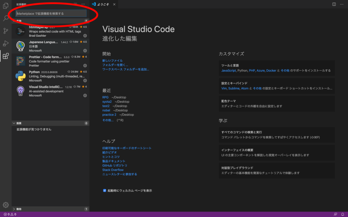Viewport: 348px width, 217px height.
Task: Click その他 link under 最近
Action: pos(108,120)
